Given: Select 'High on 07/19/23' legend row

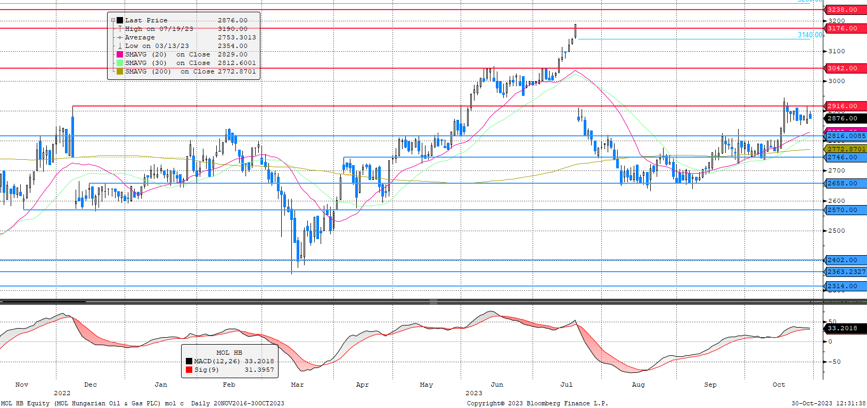Looking at the screenshot, I should [159, 29].
